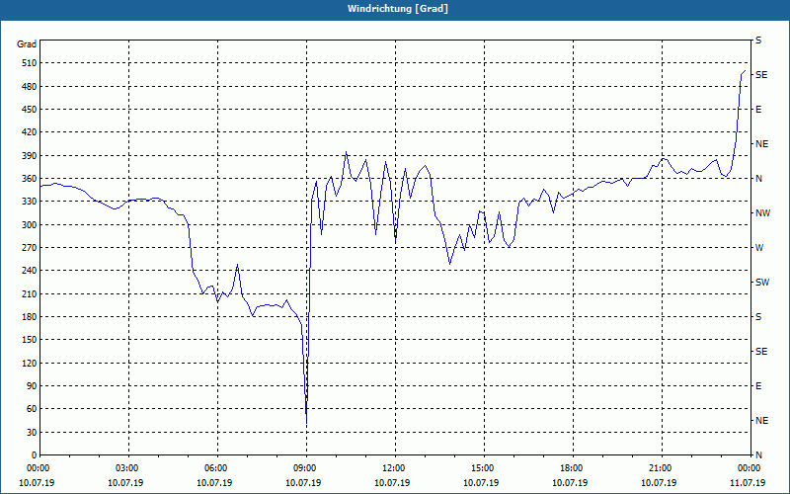This screenshot has height=494, width=790.
Task: Pick the 360 y-axis tick label
Action: click(30, 179)
